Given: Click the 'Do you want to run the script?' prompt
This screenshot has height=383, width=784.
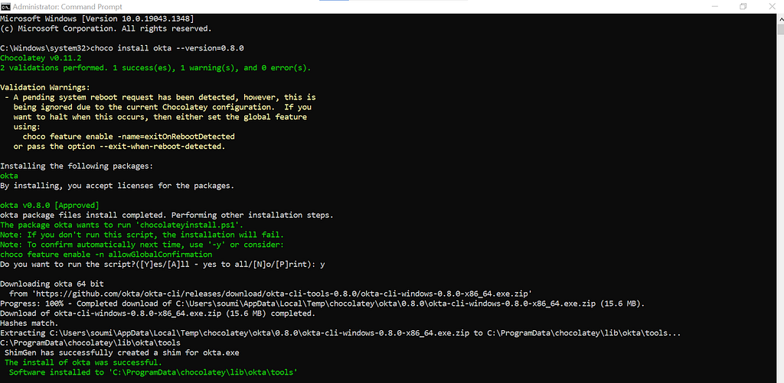Looking at the screenshot, I should click(x=162, y=265).
